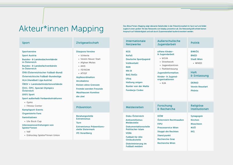Click the 'Jugendinformation' entry
Screen dimensions: 233x165
(x=168, y=73)
